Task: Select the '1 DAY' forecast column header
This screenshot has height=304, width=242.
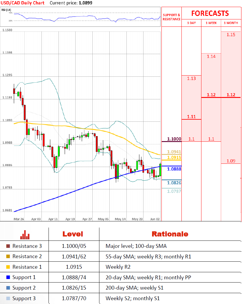Action: [191, 23]
